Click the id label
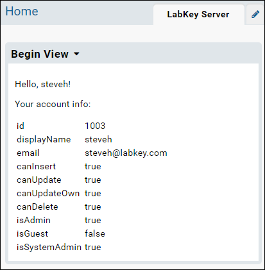 tap(21, 126)
